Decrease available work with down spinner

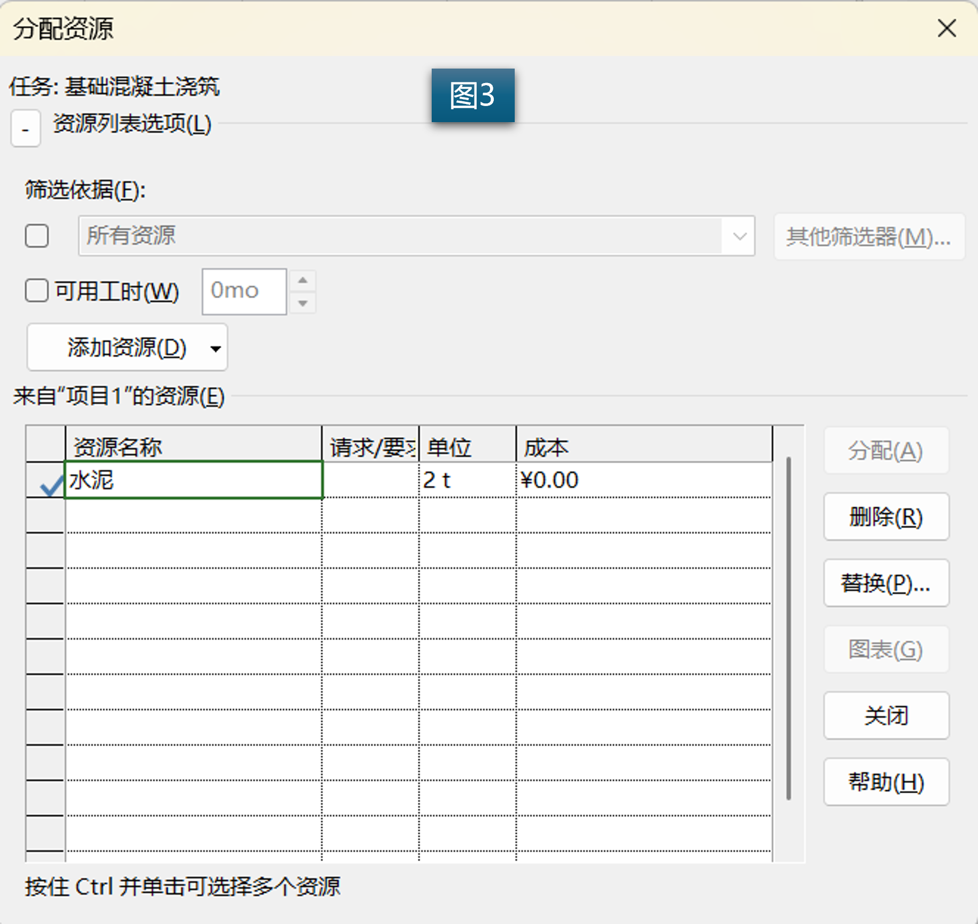coord(303,303)
